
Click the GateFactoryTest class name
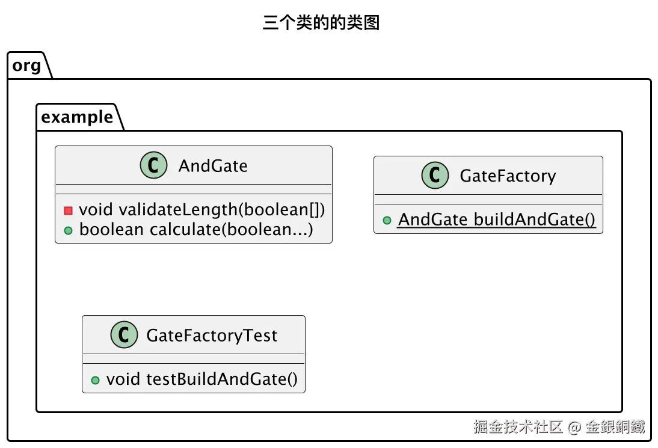tap(212, 336)
